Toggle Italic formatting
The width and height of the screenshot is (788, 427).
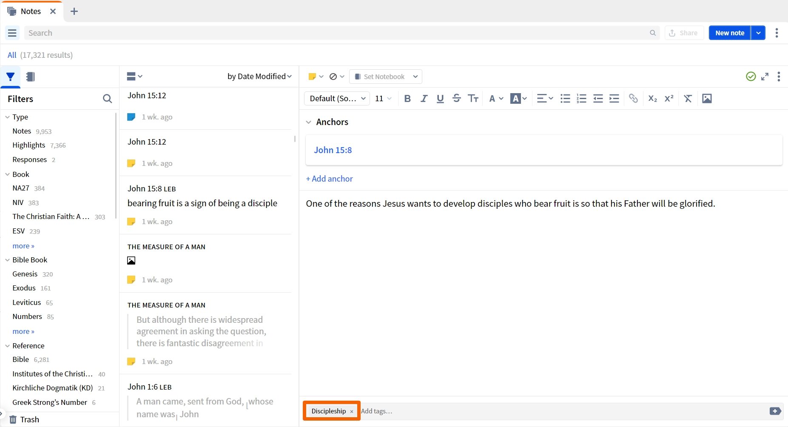point(424,98)
